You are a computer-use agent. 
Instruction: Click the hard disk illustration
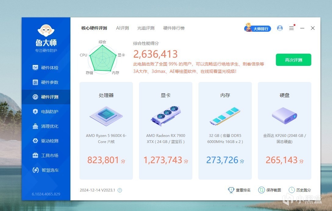pyautogui.click(x=284, y=116)
